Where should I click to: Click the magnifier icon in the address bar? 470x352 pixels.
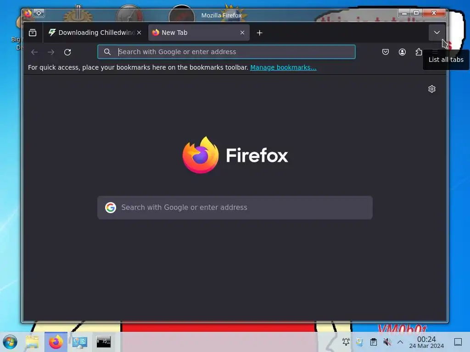pyautogui.click(x=107, y=52)
